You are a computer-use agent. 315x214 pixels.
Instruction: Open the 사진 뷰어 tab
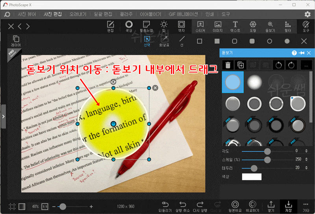tap(27, 14)
